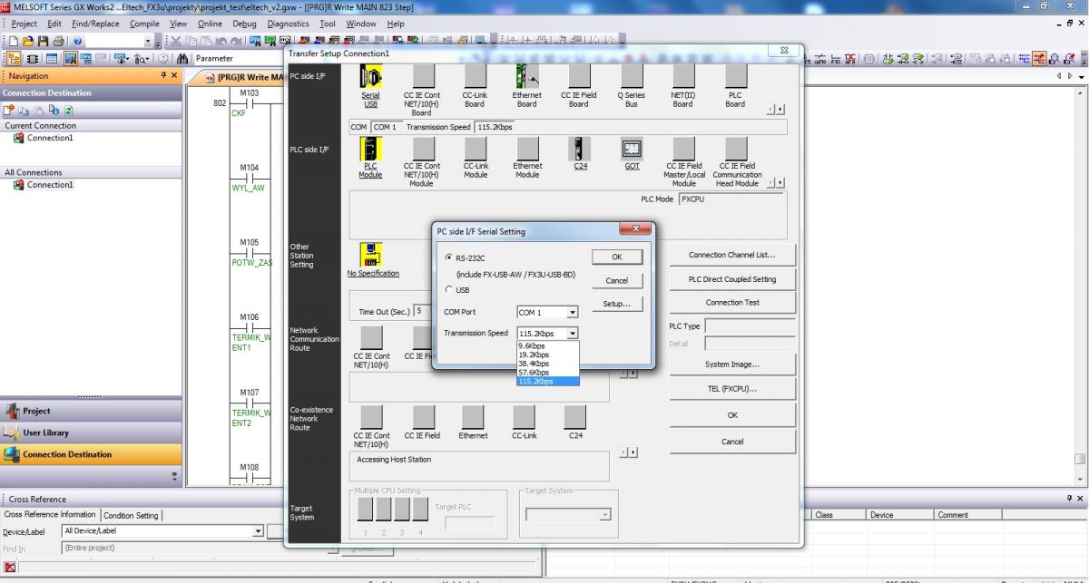Choose 57.6Kbps from the speed list

coord(547,373)
